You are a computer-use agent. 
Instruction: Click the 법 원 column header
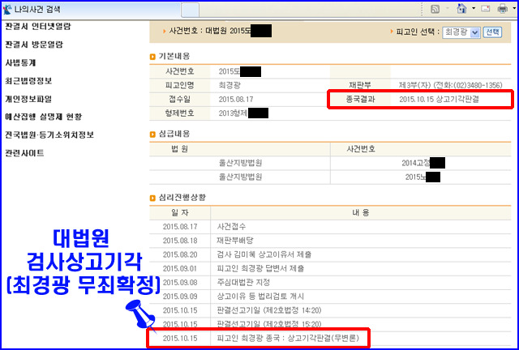coord(180,149)
